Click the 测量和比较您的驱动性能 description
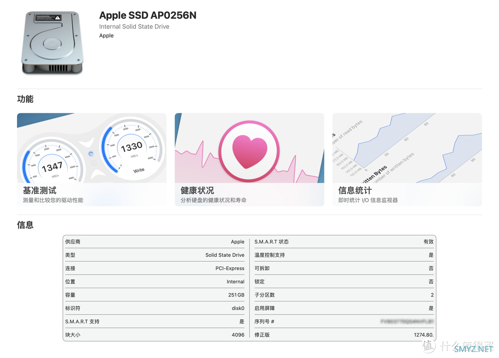The width and height of the screenshot is (499, 358). click(x=53, y=200)
